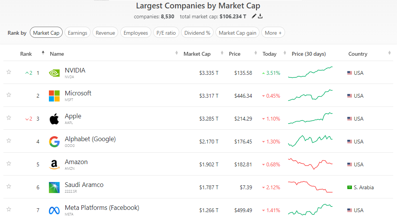Click the Market Cap gain rank button

click(237, 33)
